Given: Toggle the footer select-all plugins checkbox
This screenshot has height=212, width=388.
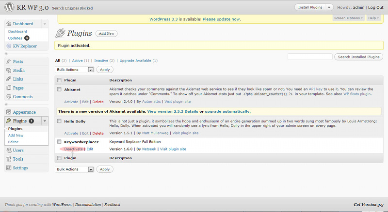Looking at the screenshot, I should click(59, 158).
